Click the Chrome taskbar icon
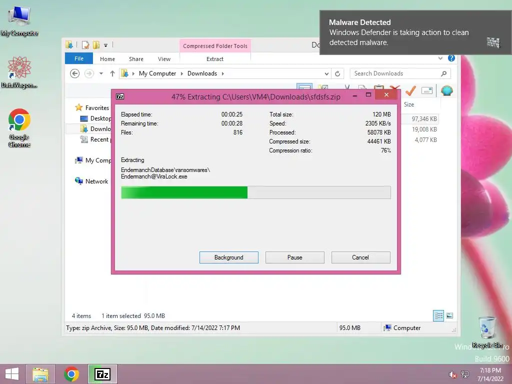512x384 pixels. tap(71, 374)
